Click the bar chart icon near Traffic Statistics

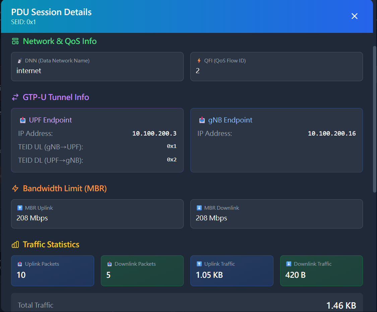[15, 245]
